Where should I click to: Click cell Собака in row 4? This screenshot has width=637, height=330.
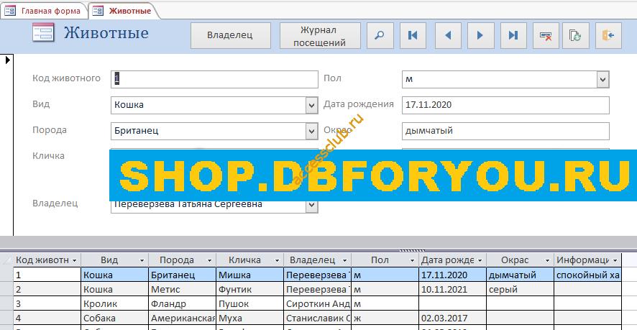click(115, 318)
